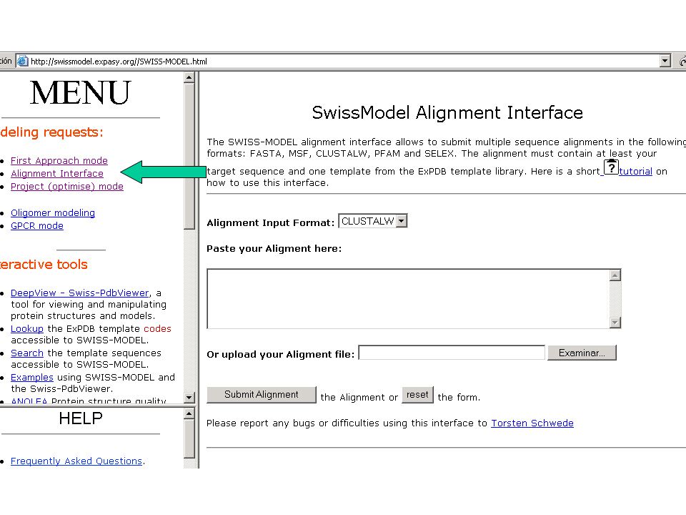Click the Internet Explorer page icon in address bar
Image resolution: width=686 pixels, height=515 pixels.
pyautogui.click(x=22, y=62)
